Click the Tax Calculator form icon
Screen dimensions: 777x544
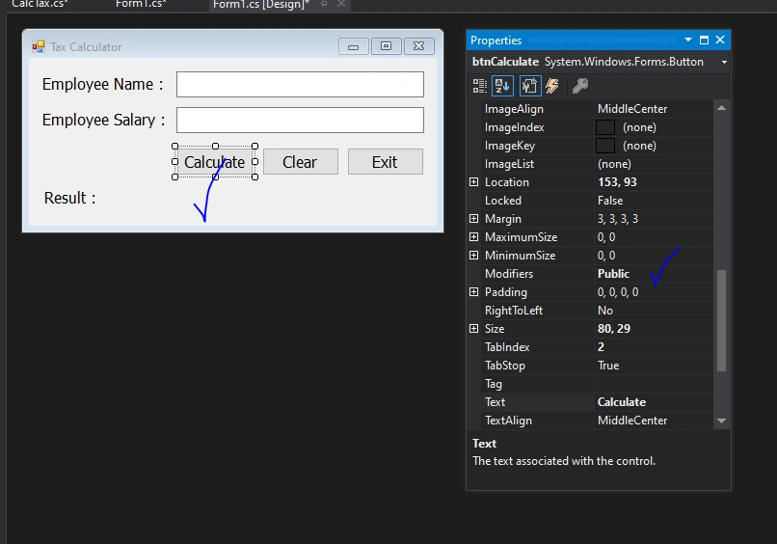(39, 47)
